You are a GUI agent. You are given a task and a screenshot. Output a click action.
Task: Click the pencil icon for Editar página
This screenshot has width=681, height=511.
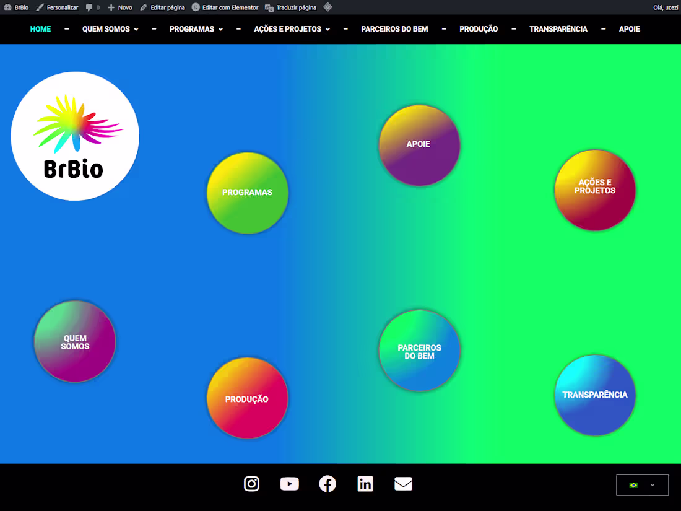click(144, 7)
